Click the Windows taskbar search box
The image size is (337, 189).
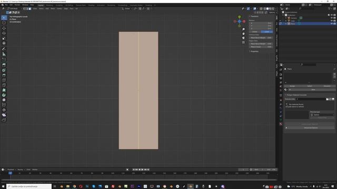coord(29,186)
